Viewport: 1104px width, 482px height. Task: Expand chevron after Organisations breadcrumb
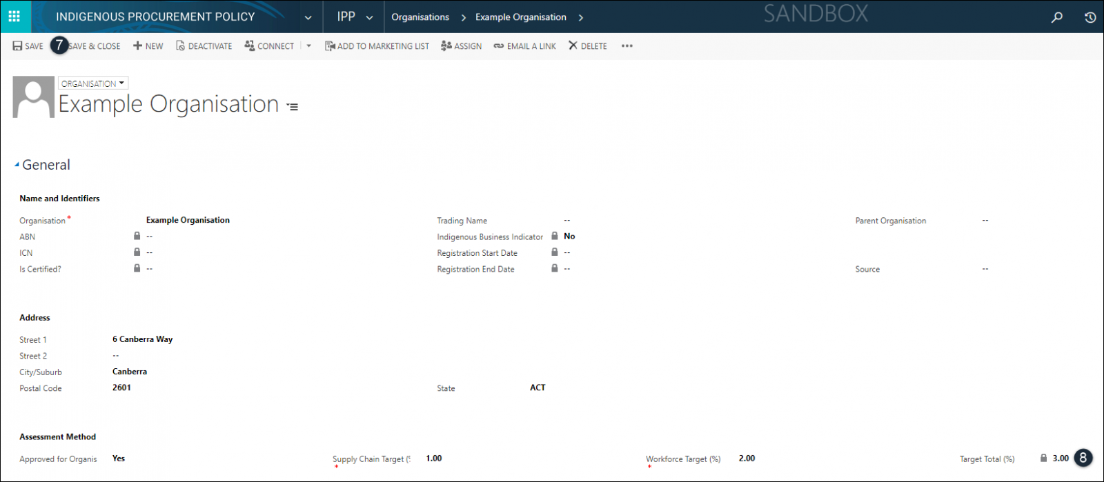pos(463,17)
